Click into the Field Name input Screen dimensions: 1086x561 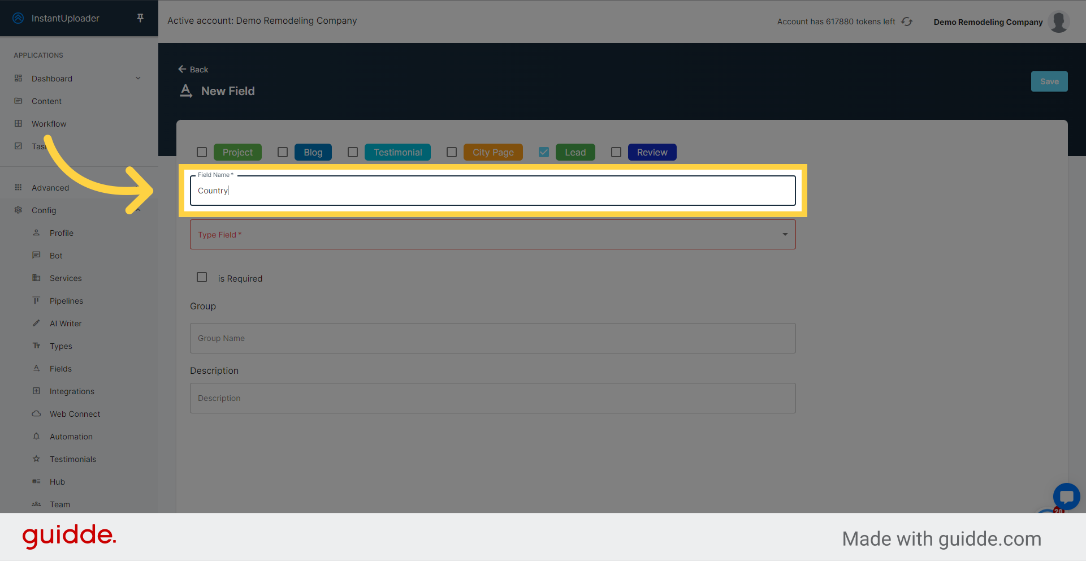(493, 191)
